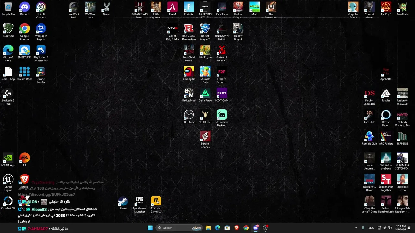
Task: Launch Ubisoft Connect from the desktop
Action: click(x=41, y=10)
